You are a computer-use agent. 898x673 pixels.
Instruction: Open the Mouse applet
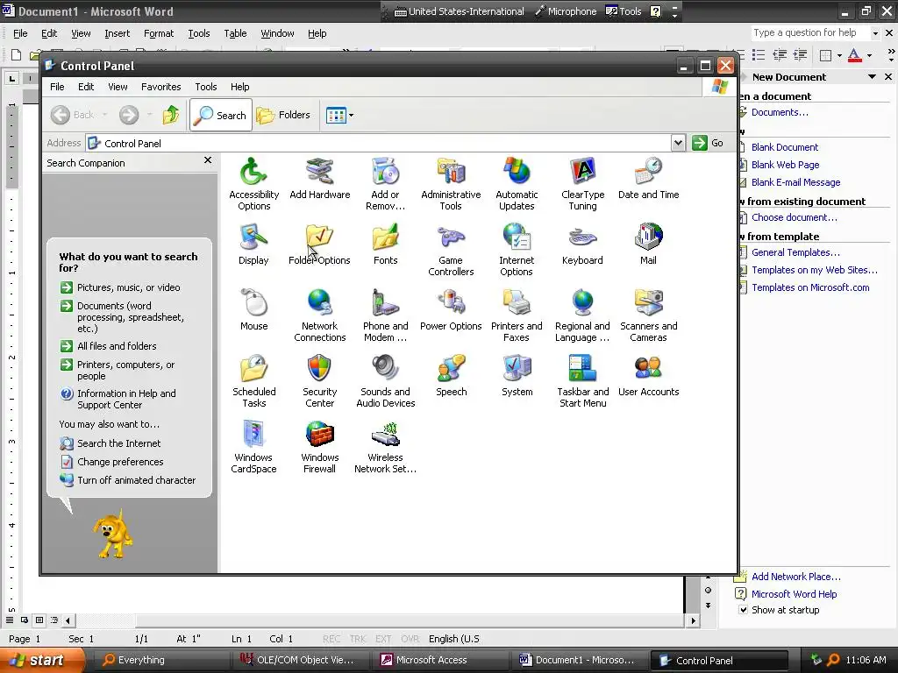[253, 310]
